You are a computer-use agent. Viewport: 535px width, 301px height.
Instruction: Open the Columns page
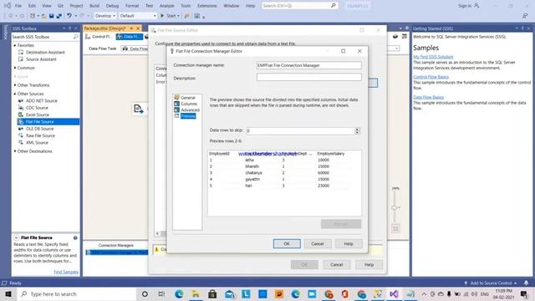click(189, 104)
